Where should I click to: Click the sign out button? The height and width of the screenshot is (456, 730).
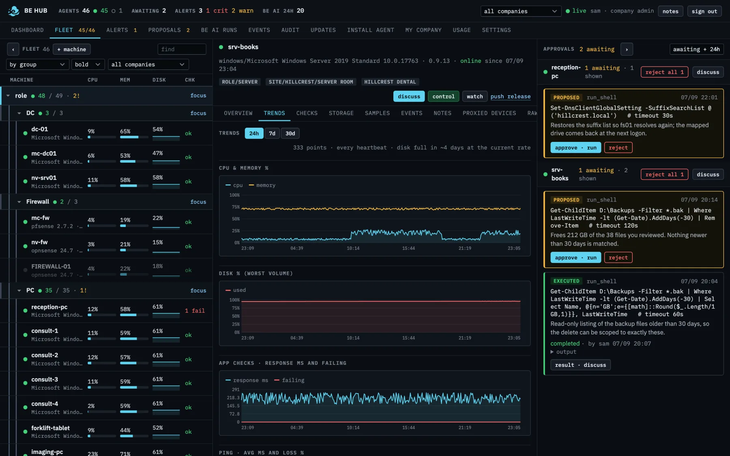point(704,11)
